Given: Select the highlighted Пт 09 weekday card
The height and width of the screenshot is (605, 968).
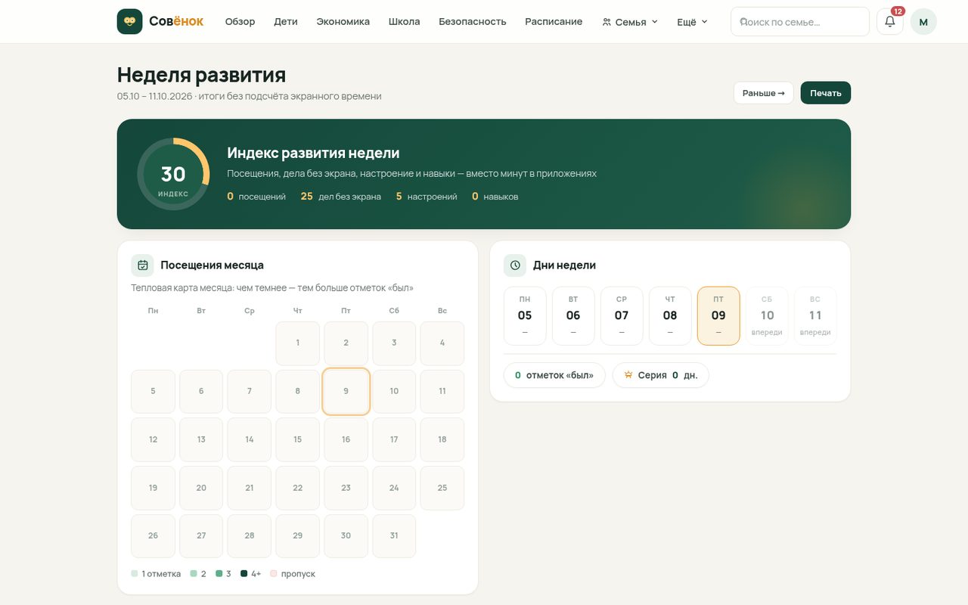Looking at the screenshot, I should (x=718, y=316).
